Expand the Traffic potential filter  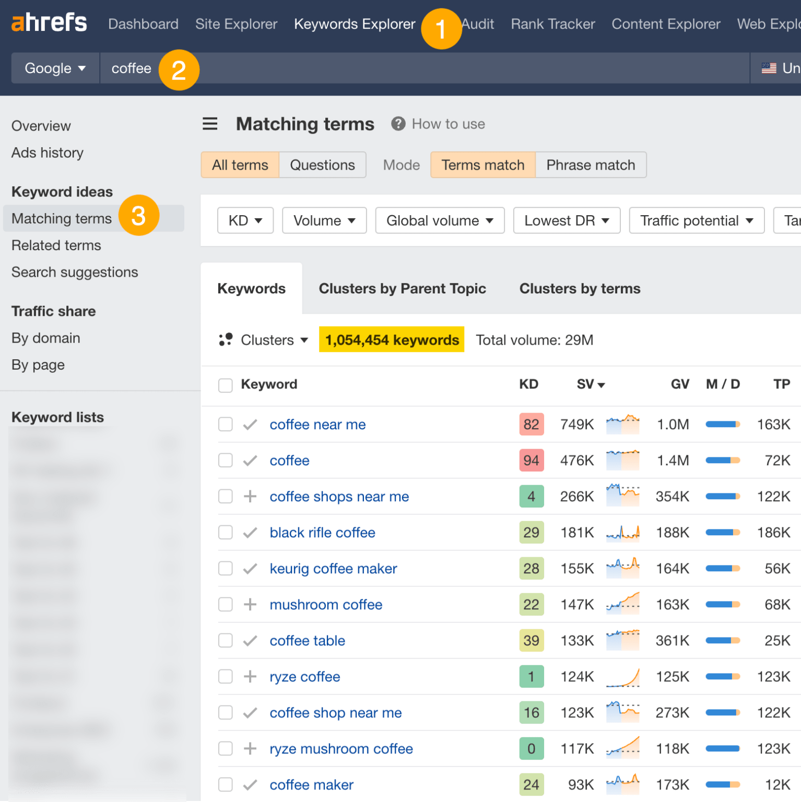click(x=696, y=220)
